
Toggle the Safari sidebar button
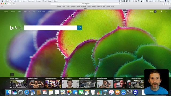click(x=14, y=4)
